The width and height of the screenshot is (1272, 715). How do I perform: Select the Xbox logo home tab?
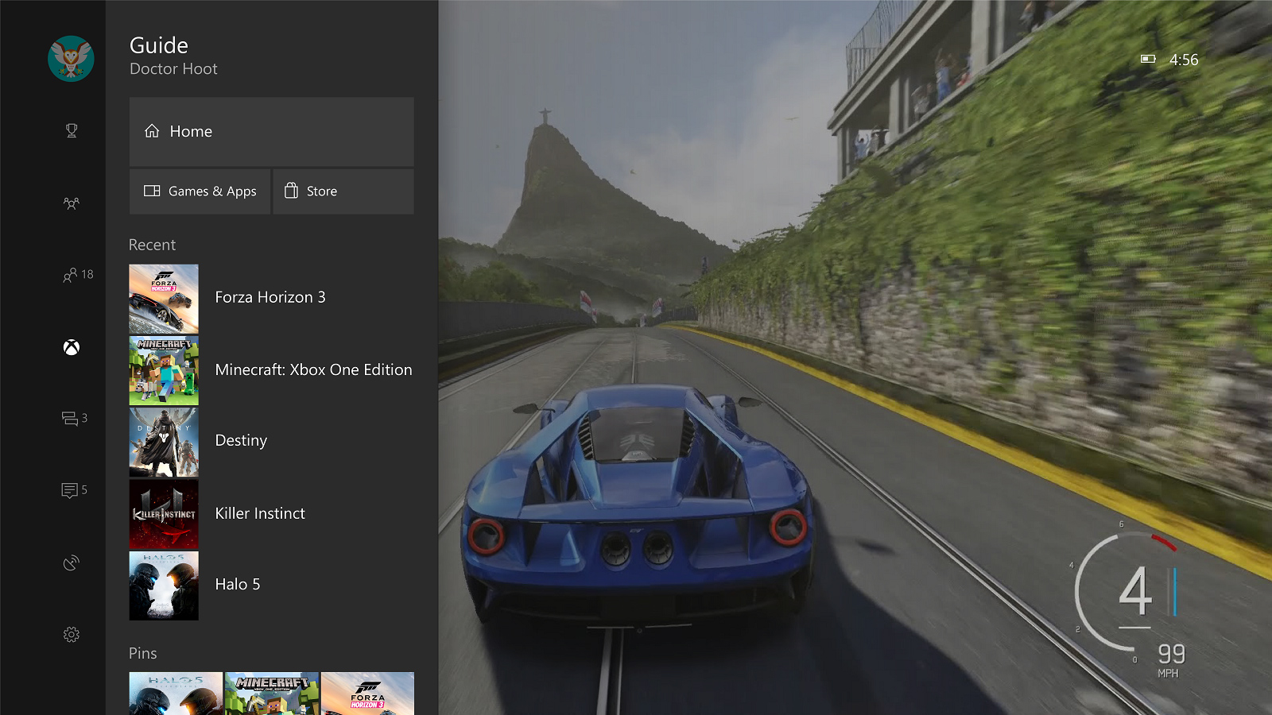[72, 347]
